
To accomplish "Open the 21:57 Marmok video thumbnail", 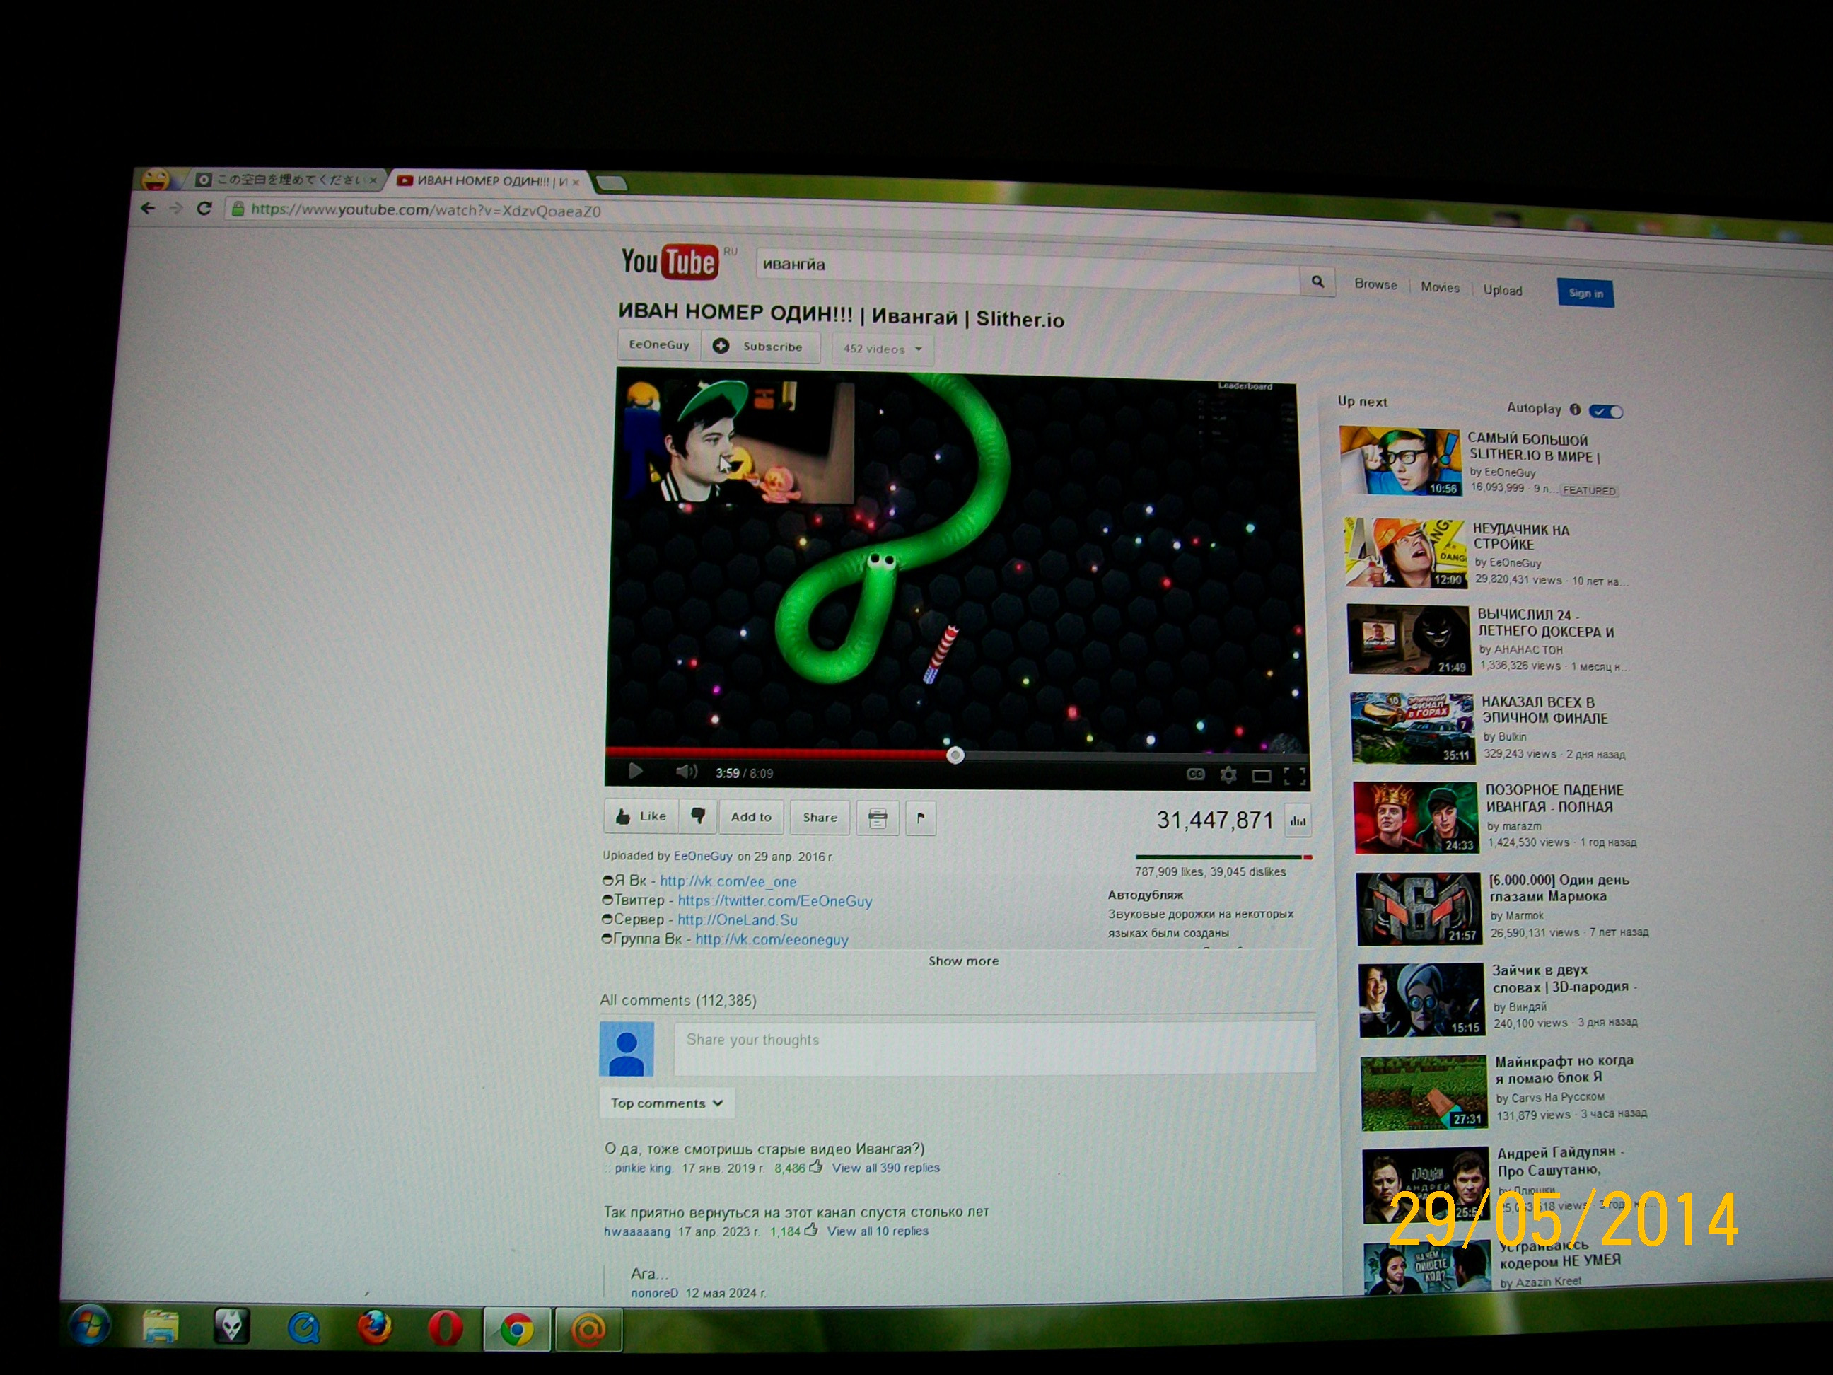I will [x=1419, y=909].
